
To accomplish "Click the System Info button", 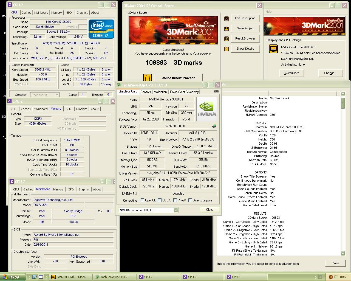I will (291, 73).
